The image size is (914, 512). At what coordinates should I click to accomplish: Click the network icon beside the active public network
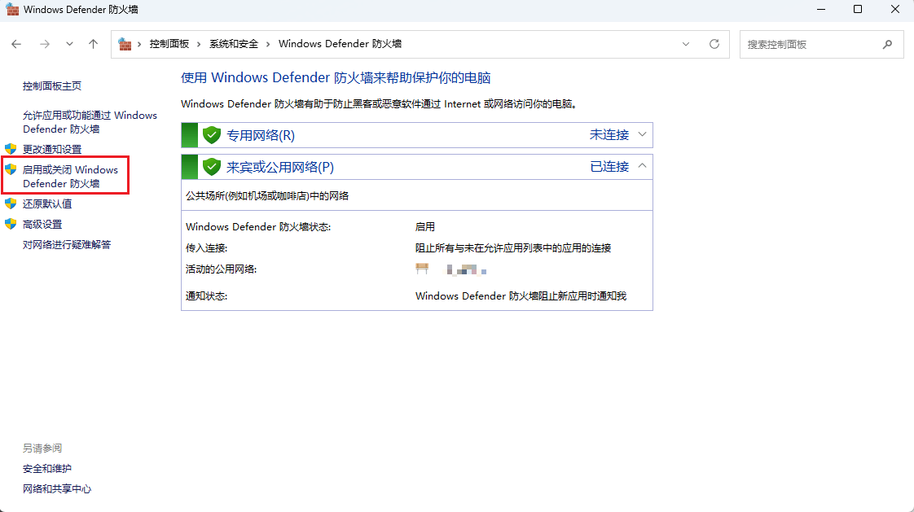pyautogui.click(x=422, y=269)
